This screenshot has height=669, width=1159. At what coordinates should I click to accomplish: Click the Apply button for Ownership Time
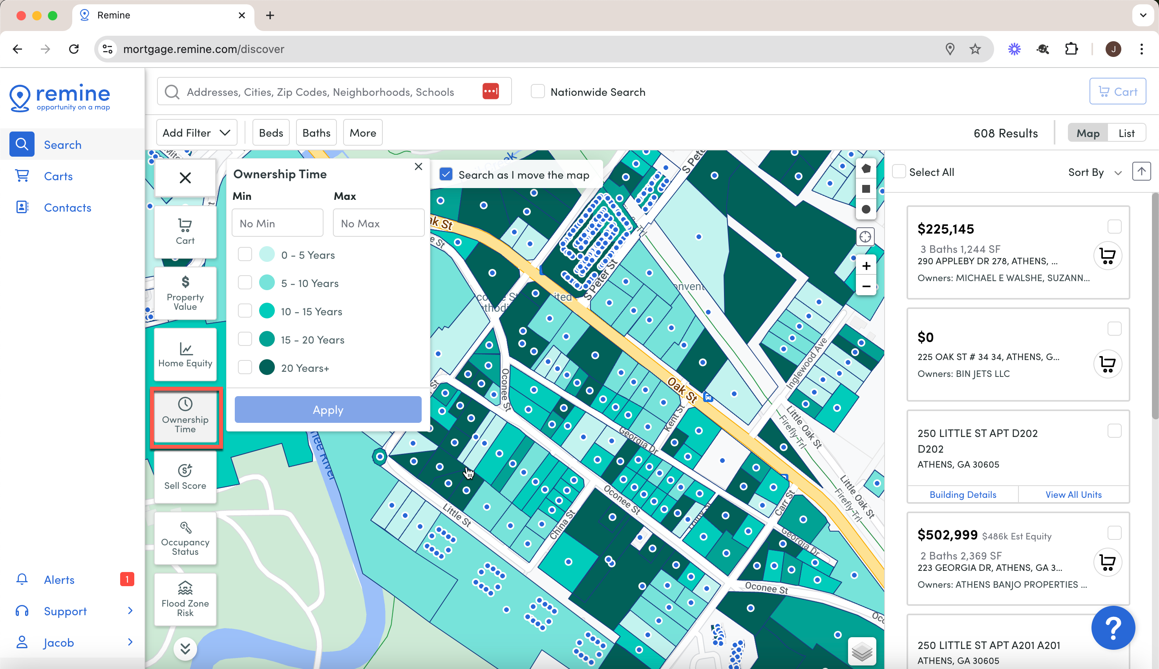pyautogui.click(x=328, y=410)
